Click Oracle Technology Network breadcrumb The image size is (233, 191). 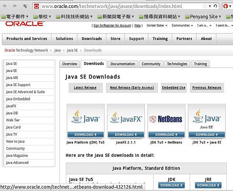click(26, 50)
